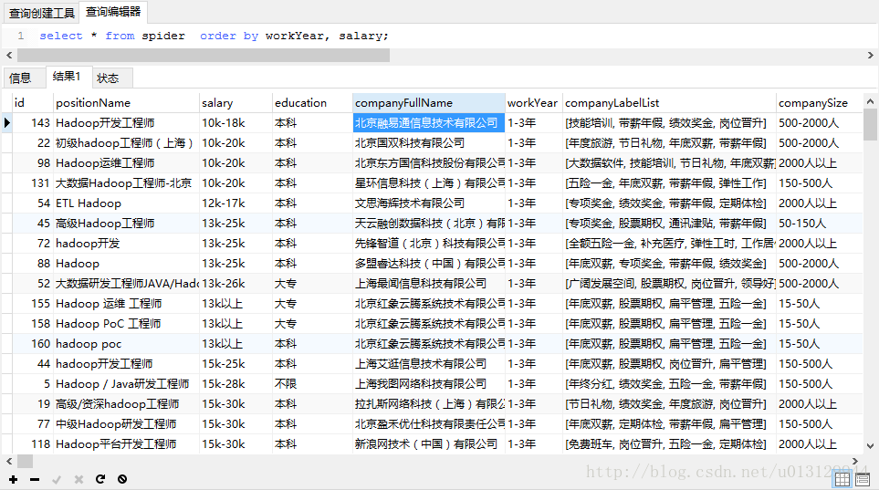
Task: Select cell Hadoop 运维 工程师
Action: click(x=126, y=304)
